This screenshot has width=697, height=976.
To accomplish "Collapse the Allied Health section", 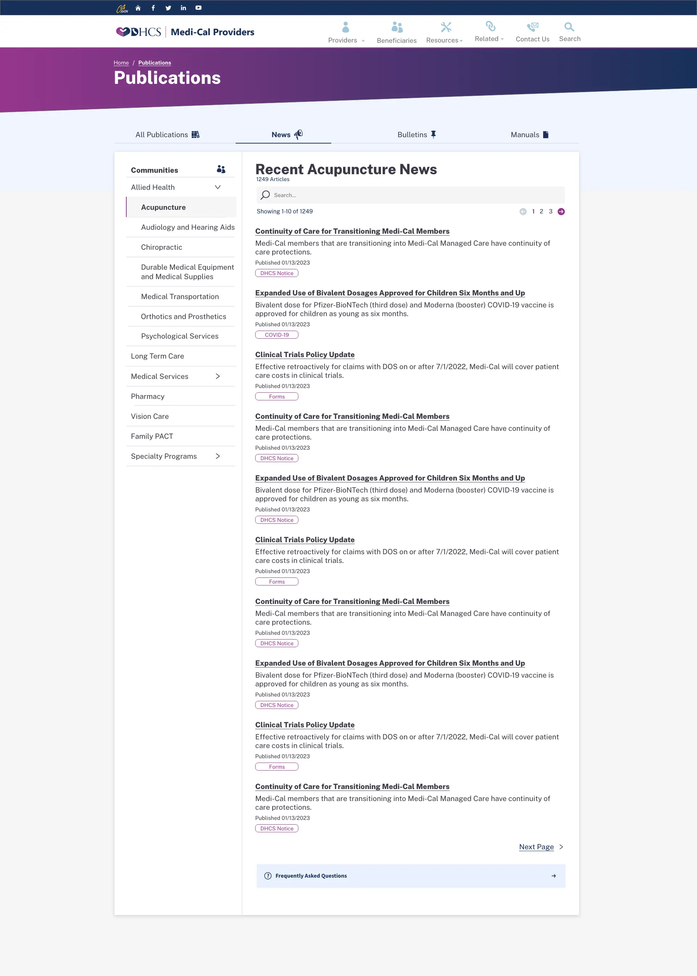I will tap(217, 187).
